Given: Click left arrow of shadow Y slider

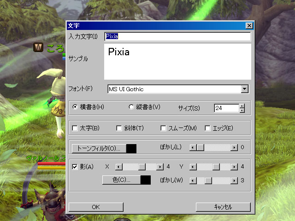Looking at the screenshot, I should coord(193,167).
